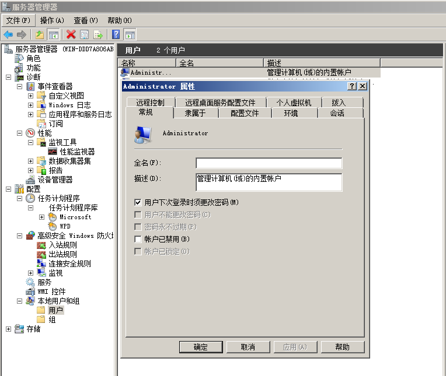Toggle 用户下次登录时须更改密码 checkbox
446x376 pixels.
138,202
